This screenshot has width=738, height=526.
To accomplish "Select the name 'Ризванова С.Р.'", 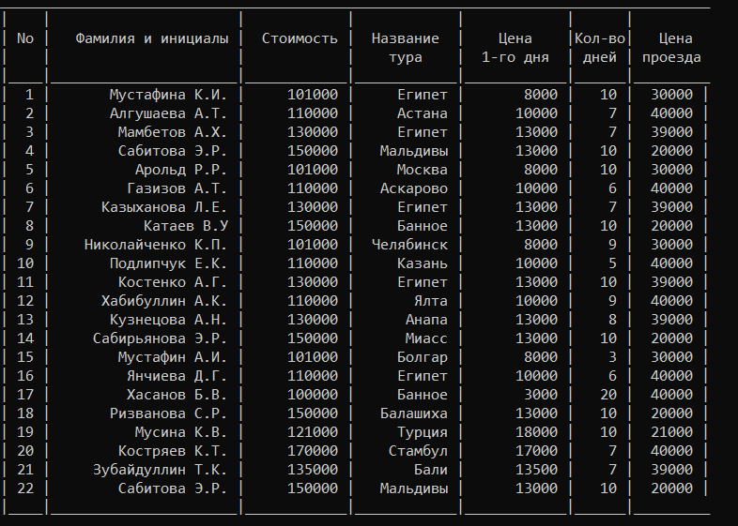I will point(168,413).
